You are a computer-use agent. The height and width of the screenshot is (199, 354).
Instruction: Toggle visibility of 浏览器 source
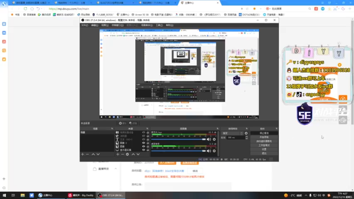click(x=143, y=136)
